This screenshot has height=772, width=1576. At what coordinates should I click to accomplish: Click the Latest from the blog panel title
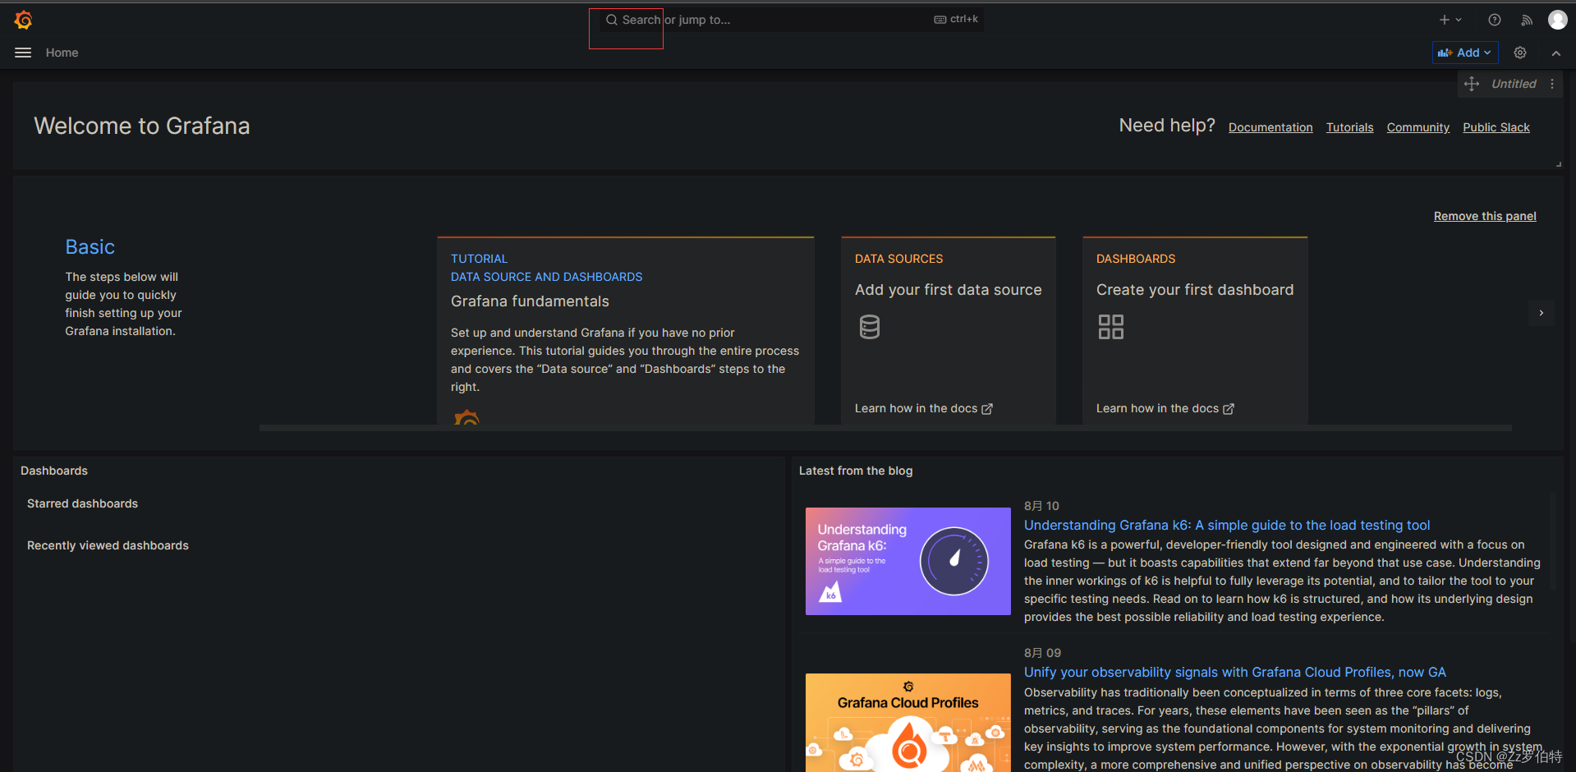coord(856,471)
